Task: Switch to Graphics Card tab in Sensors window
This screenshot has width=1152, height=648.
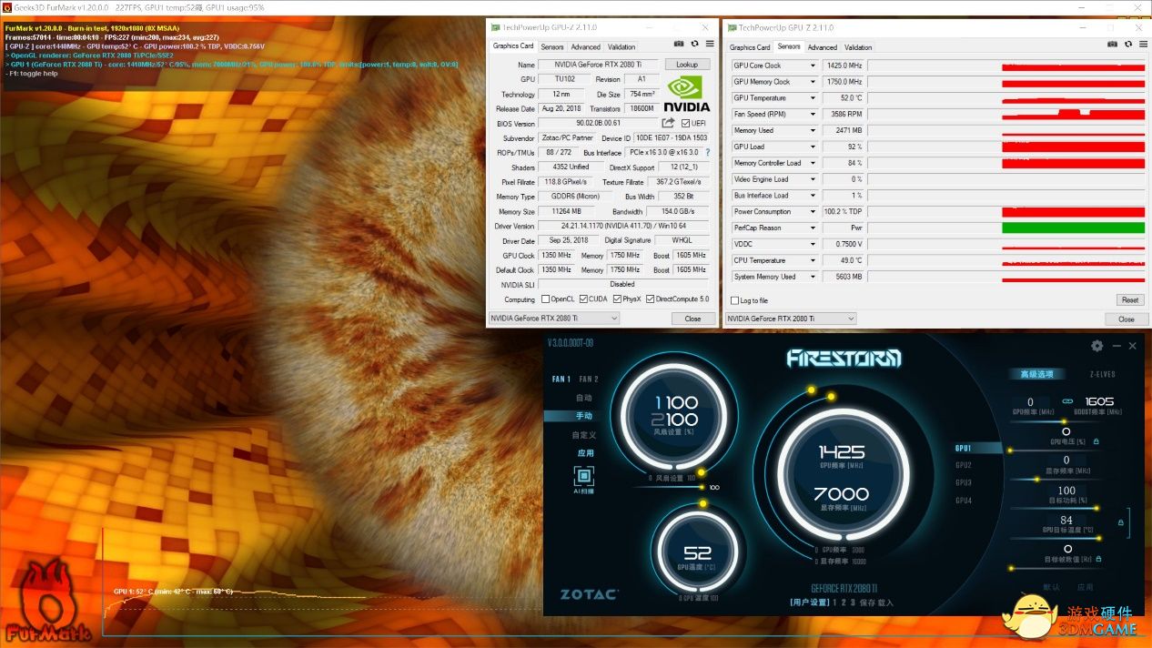Action: coord(750,47)
